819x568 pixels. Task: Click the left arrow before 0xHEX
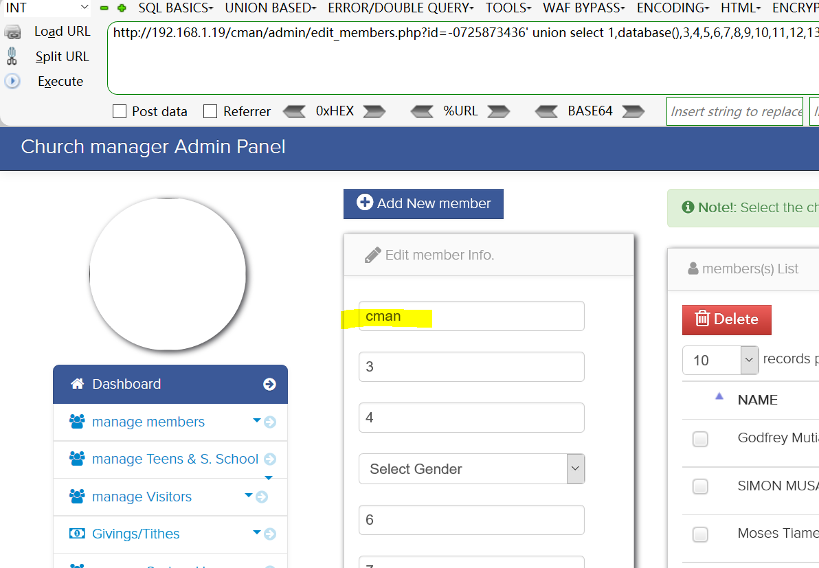295,111
